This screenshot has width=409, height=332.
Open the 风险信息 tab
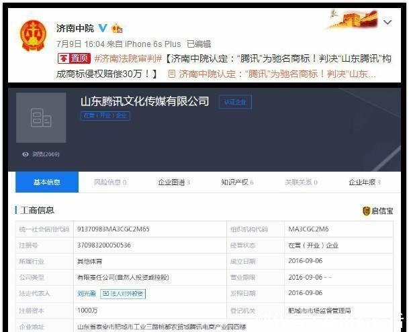(110, 182)
